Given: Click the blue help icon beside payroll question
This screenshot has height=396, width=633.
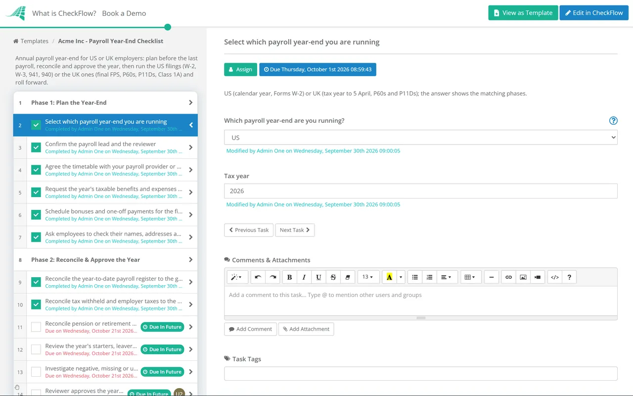Looking at the screenshot, I should [613, 121].
